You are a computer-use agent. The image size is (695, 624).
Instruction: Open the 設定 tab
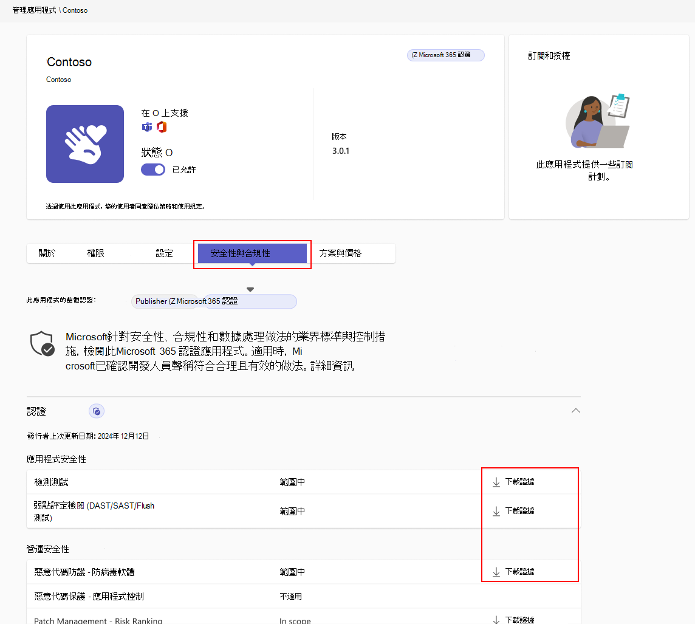[165, 253]
